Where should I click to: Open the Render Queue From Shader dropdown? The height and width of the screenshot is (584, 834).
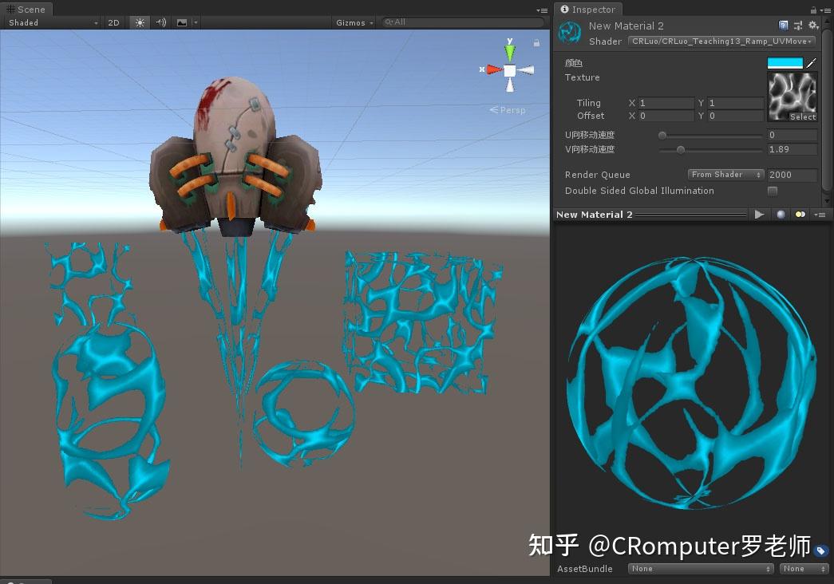tap(725, 174)
